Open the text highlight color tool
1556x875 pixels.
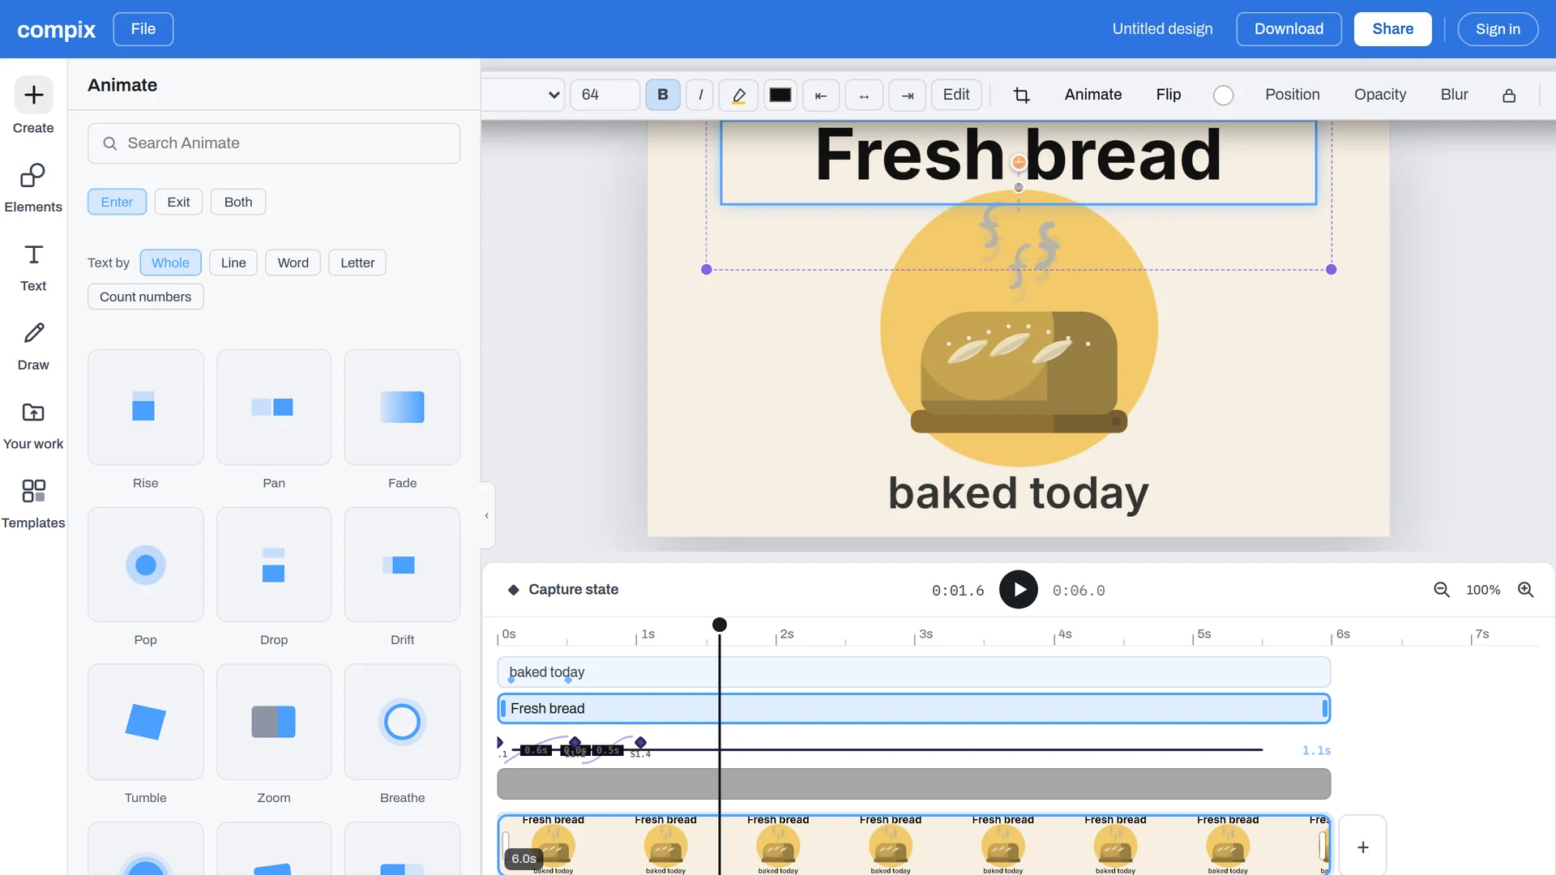coord(738,95)
